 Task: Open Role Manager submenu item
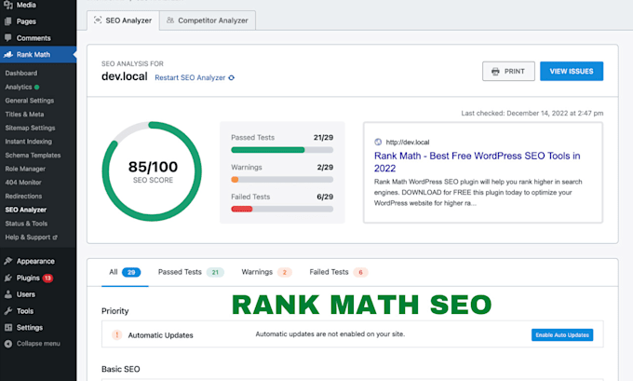coord(25,169)
